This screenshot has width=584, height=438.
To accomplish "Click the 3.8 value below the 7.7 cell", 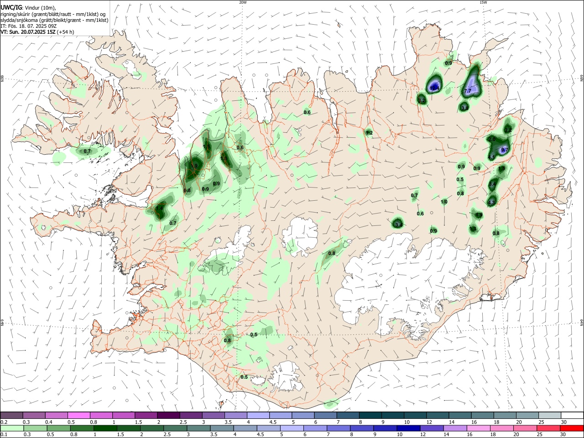I will 464,108.
